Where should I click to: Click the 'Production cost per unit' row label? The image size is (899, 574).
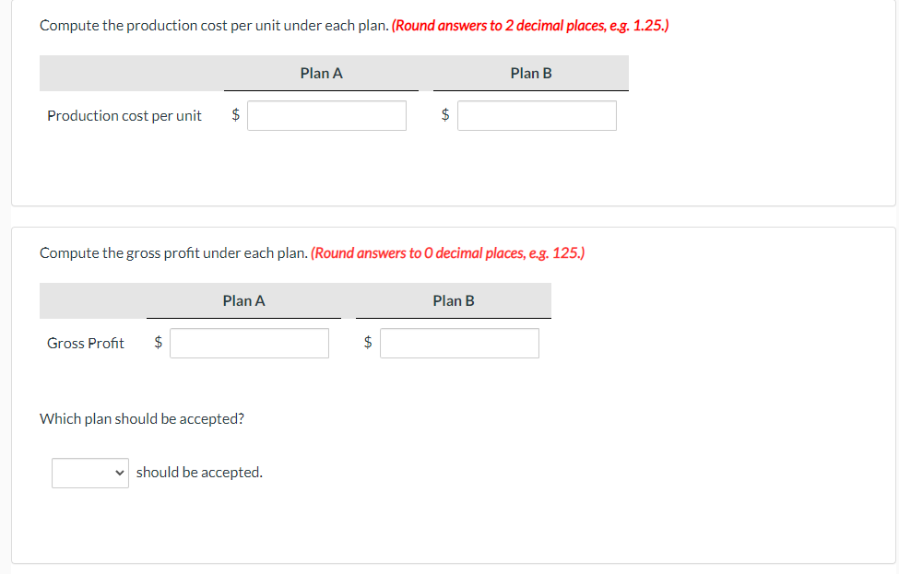pos(124,115)
